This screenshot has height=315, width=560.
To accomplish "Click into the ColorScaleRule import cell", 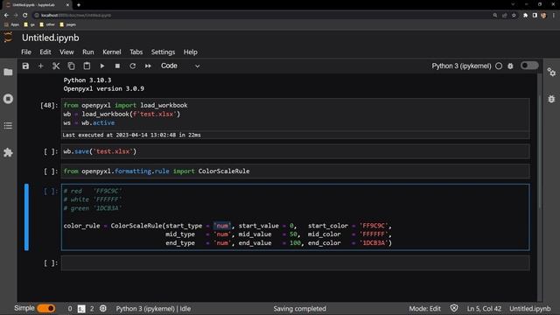I will pyautogui.click(x=295, y=171).
